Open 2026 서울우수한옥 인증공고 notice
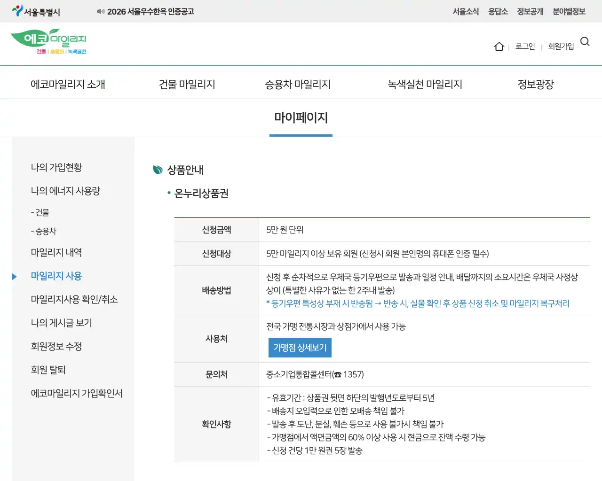Viewport: 602px width, 481px height. pyautogui.click(x=150, y=11)
